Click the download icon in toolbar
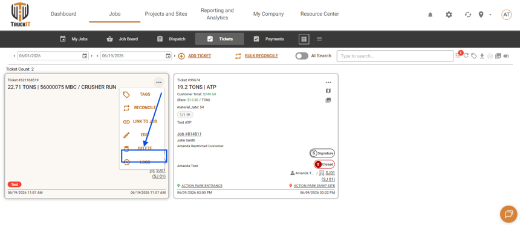 click(482, 56)
